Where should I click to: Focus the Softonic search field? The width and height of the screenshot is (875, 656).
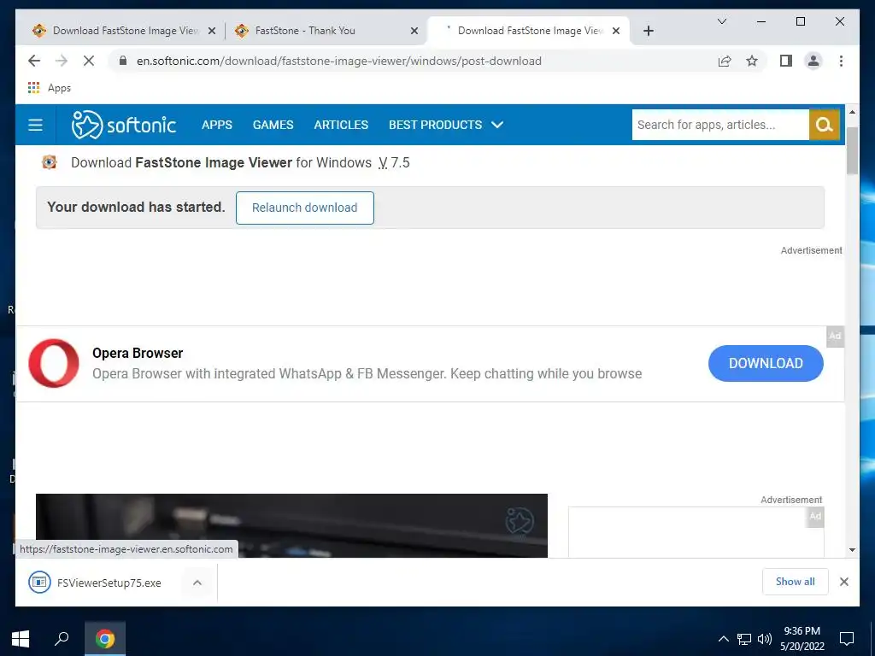point(720,125)
